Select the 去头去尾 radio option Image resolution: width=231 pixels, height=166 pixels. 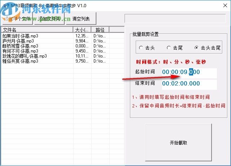[208, 48]
